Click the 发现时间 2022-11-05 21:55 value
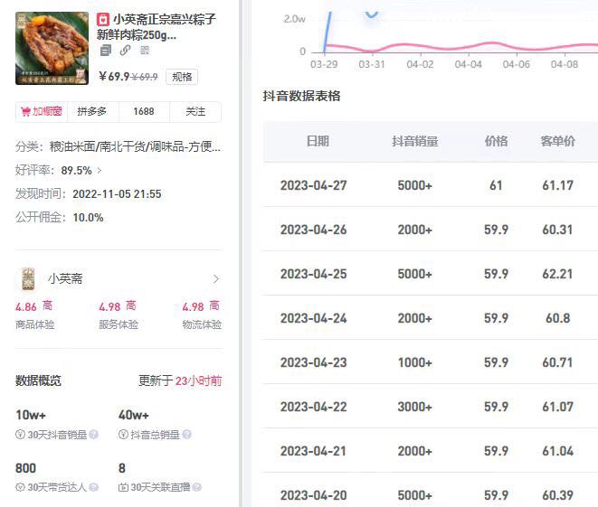 click(117, 194)
